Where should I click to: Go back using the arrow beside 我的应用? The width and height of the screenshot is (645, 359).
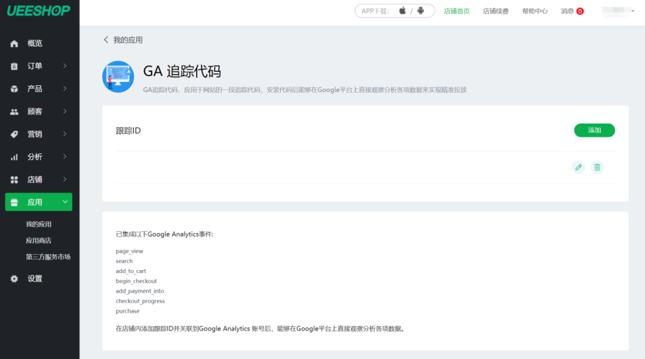[x=106, y=40]
